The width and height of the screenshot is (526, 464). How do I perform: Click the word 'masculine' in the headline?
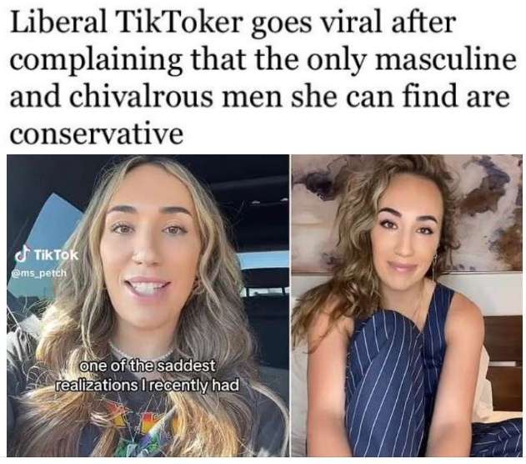coord(445,59)
